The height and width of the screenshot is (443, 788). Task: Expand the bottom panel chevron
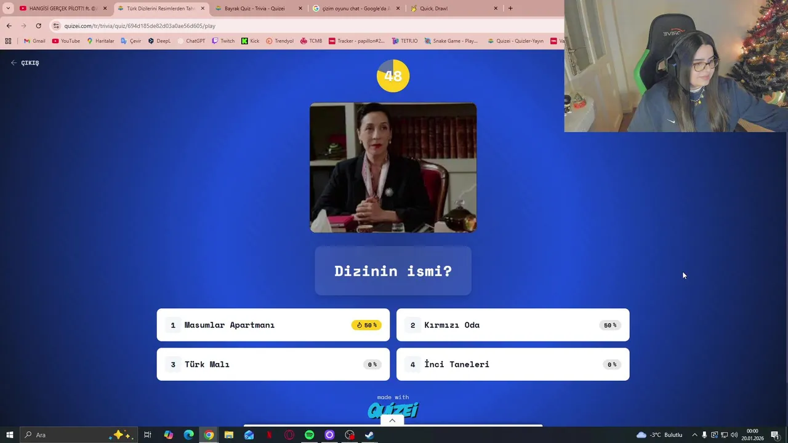392,421
